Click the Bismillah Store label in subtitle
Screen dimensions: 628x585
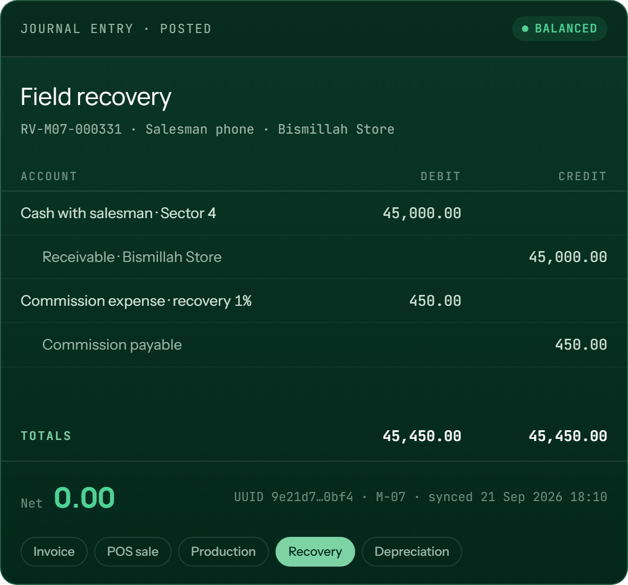[x=336, y=129]
